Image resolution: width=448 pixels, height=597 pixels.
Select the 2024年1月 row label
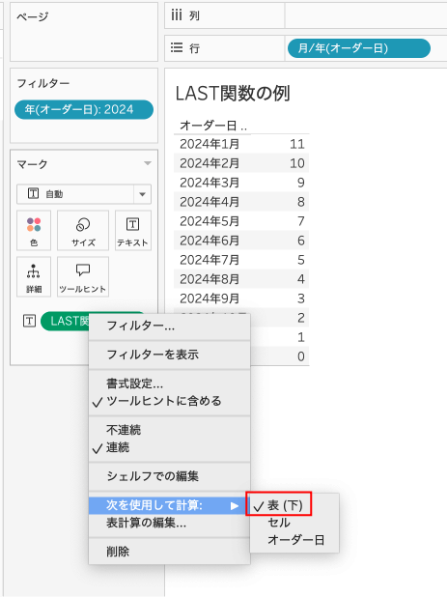tap(210, 144)
